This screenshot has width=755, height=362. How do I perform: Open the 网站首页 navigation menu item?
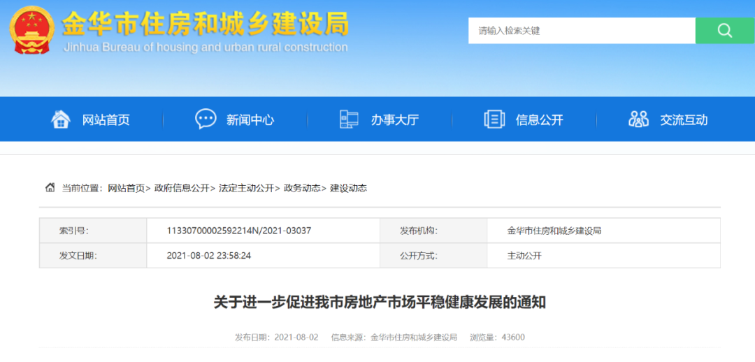[106, 120]
